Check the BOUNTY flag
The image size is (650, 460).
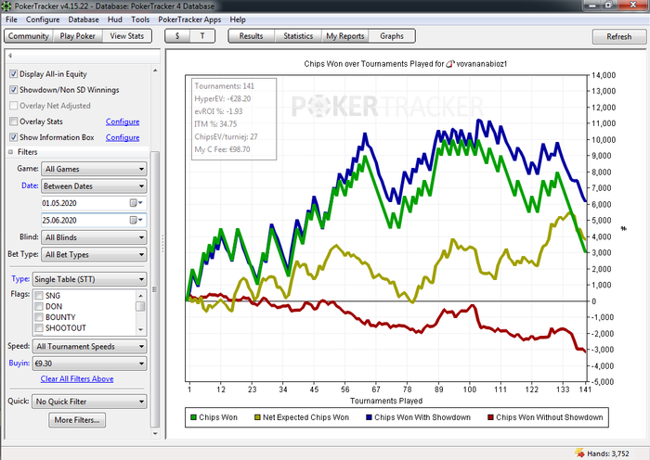click(x=39, y=317)
